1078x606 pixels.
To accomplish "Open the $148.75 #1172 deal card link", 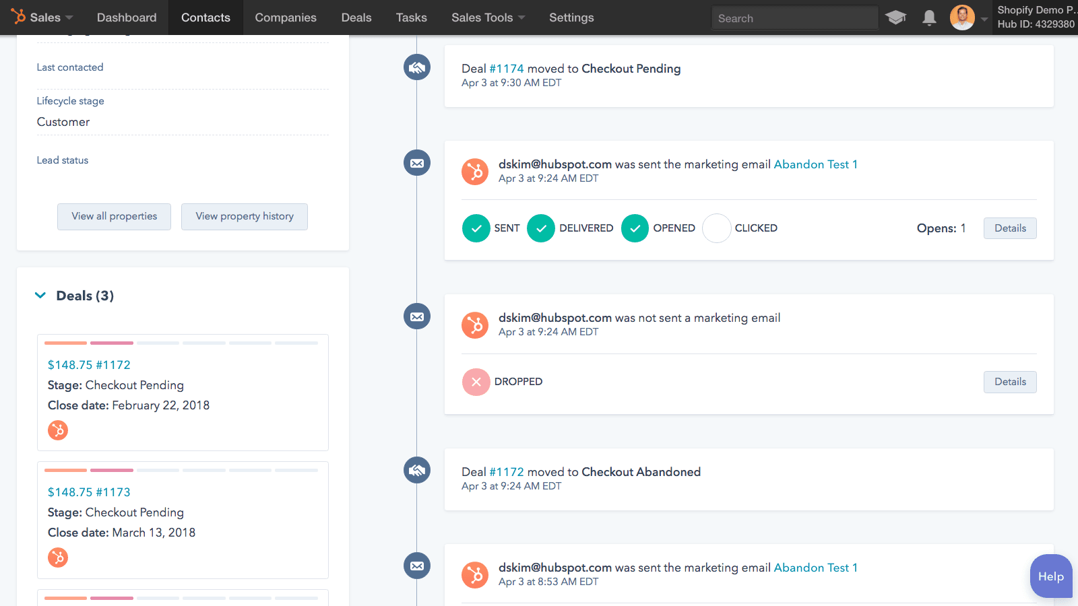I will click(89, 365).
